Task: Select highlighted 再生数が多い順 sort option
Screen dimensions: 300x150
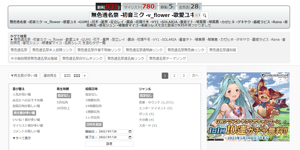Action: 24,113
